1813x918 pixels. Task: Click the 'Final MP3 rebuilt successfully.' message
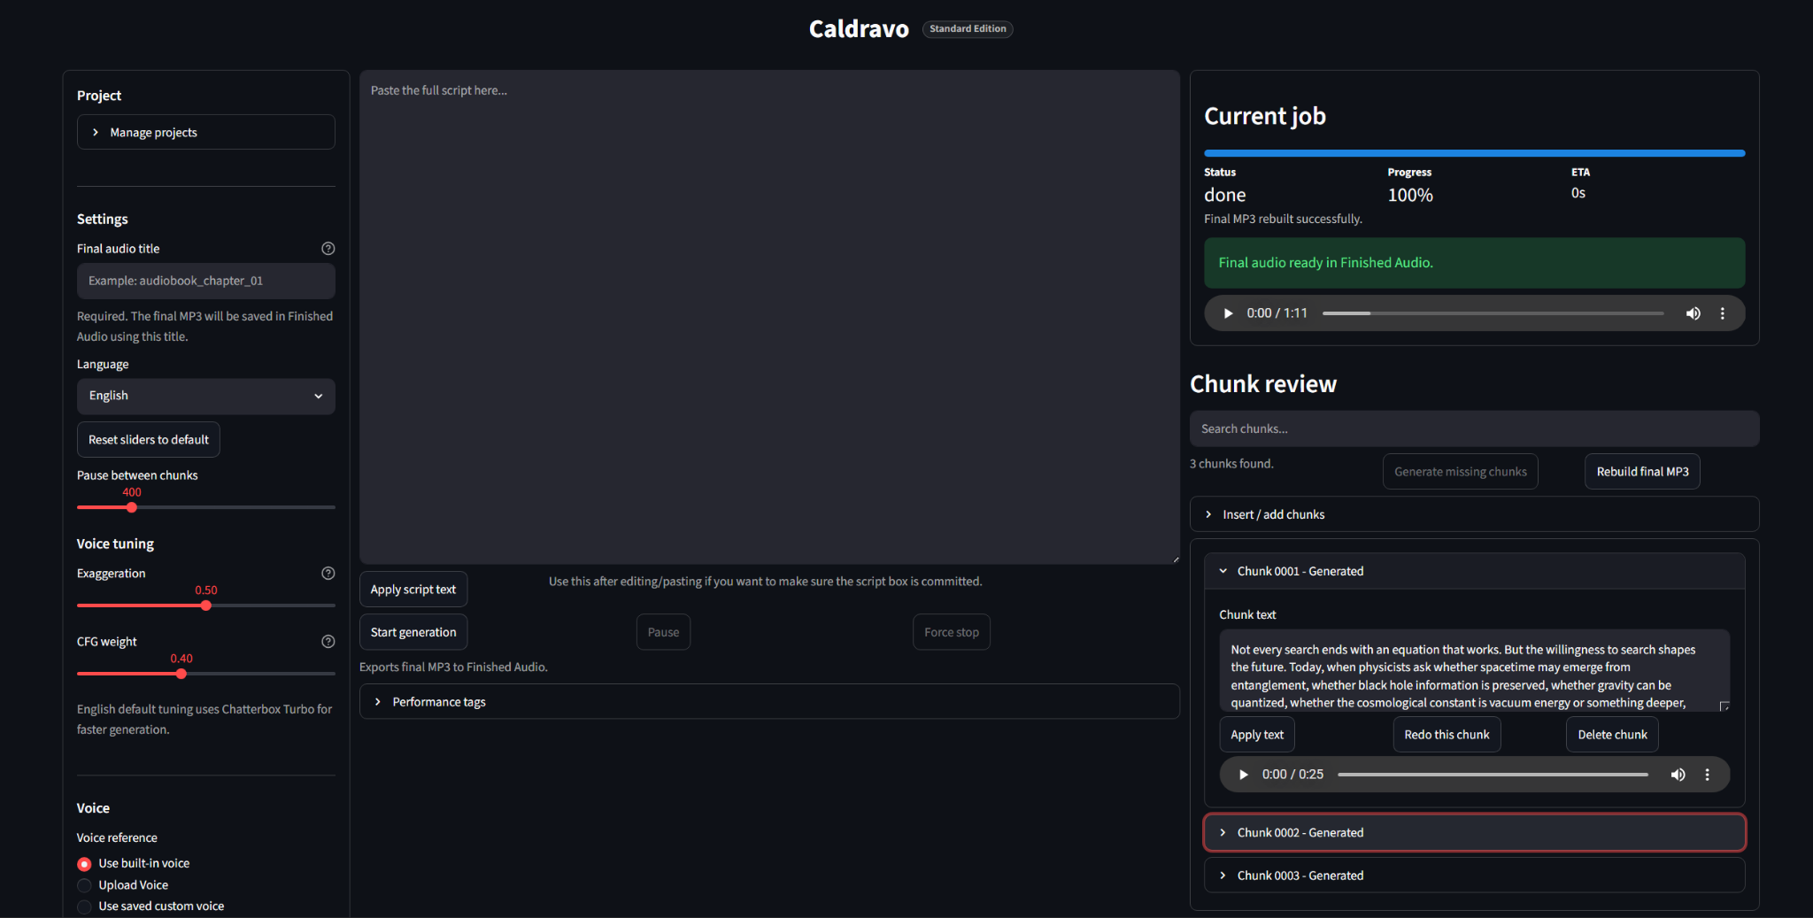tap(1283, 219)
